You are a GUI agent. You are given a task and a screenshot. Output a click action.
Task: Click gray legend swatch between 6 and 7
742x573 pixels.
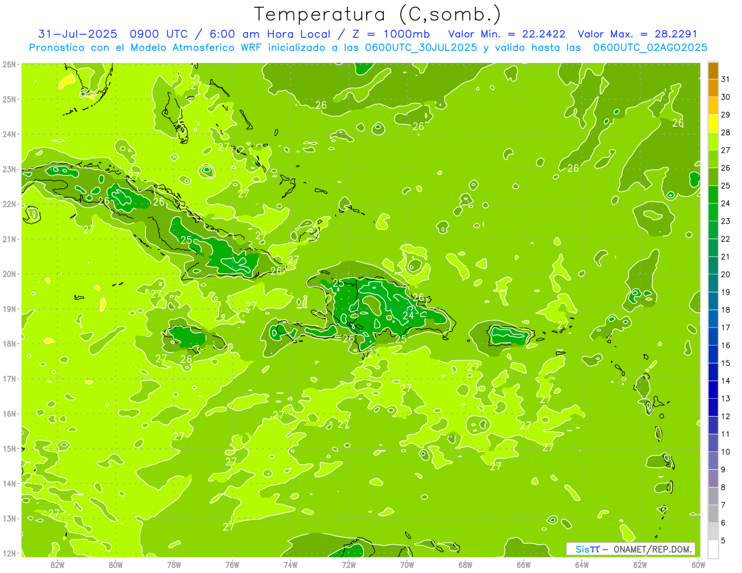coord(713,514)
